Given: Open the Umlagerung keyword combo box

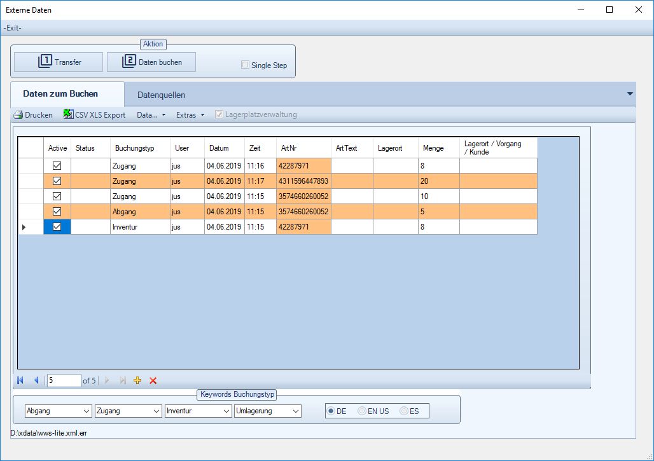Looking at the screenshot, I should (x=268, y=411).
